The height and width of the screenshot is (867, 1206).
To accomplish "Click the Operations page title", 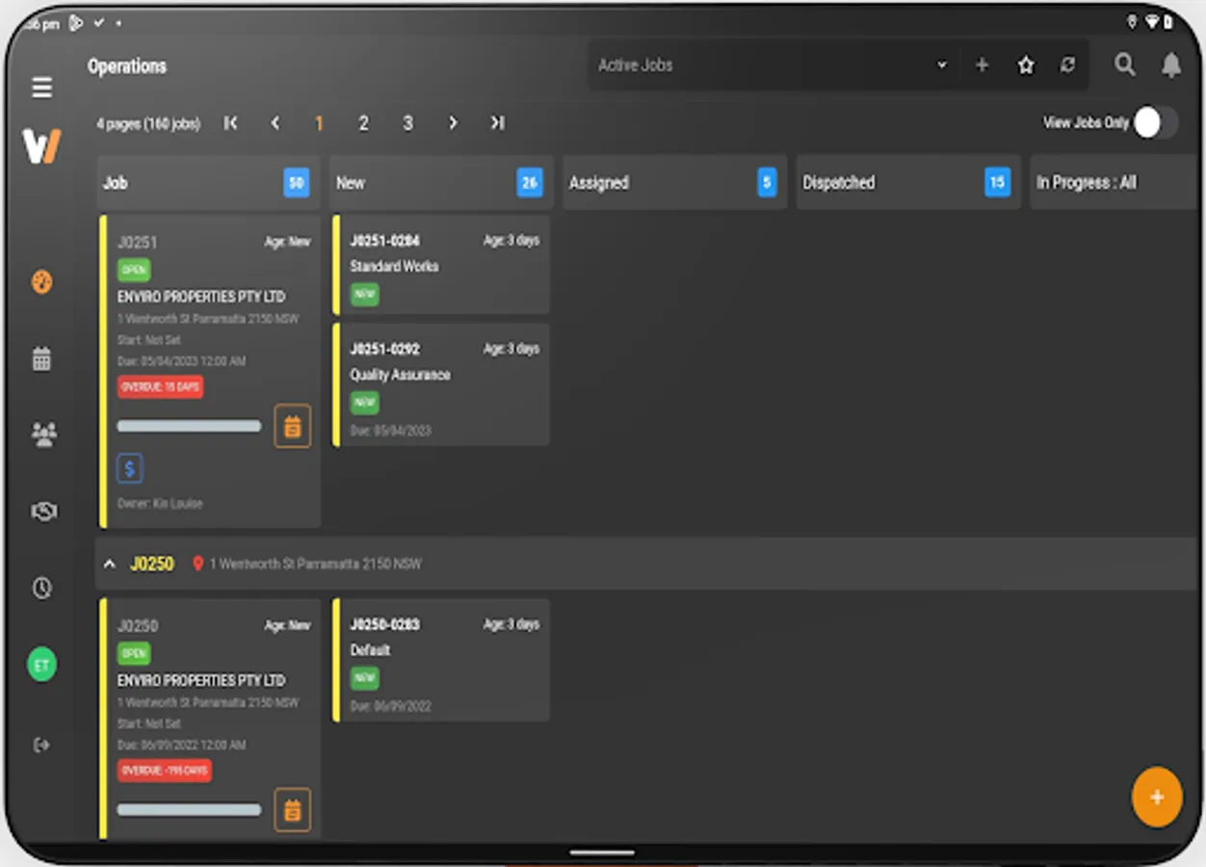I will pyautogui.click(x=127, y=66).
